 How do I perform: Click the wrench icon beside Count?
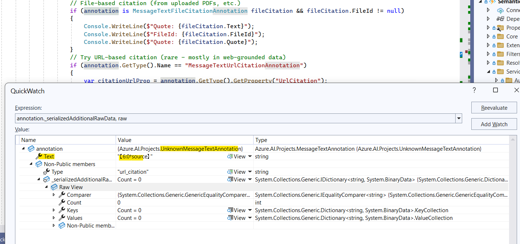pos(62,202)
